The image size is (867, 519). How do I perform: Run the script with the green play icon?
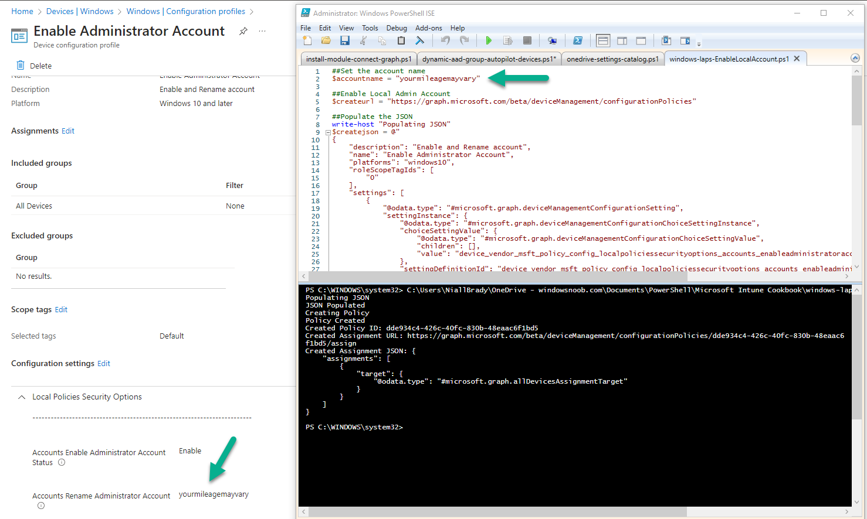(x=489, y=40)
